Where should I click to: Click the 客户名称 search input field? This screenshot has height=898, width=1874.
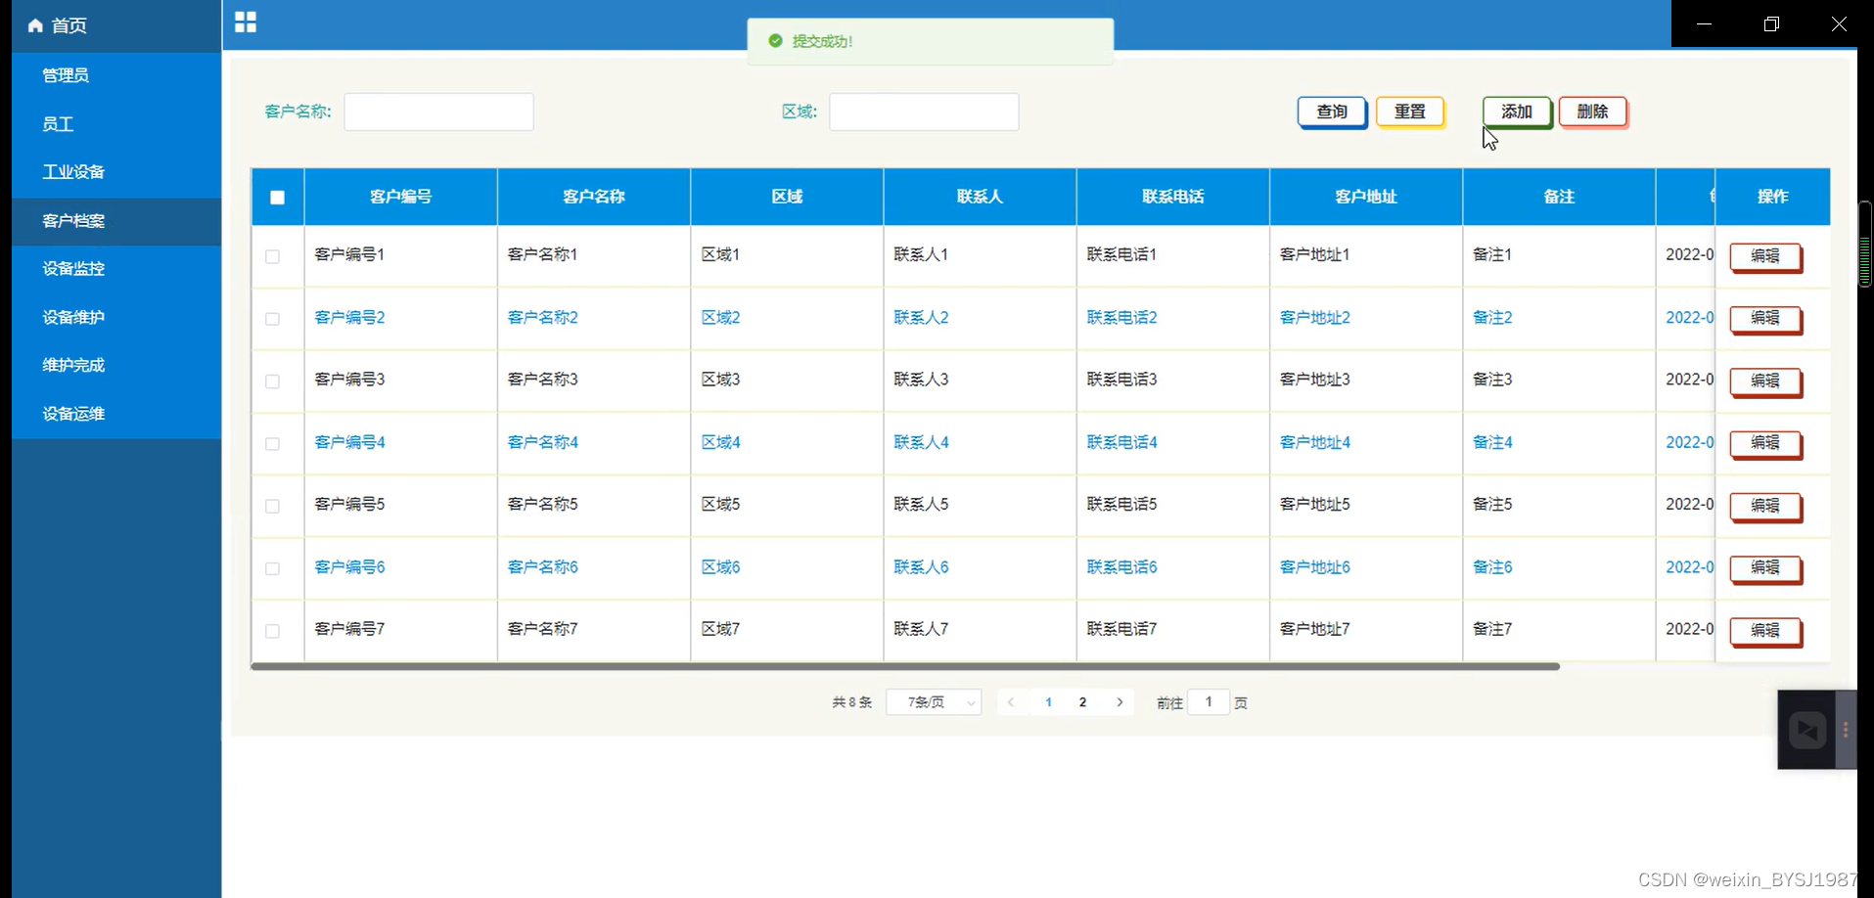[437, 112]
